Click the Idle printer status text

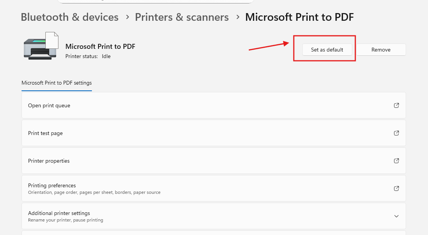(x=106, y=56)
